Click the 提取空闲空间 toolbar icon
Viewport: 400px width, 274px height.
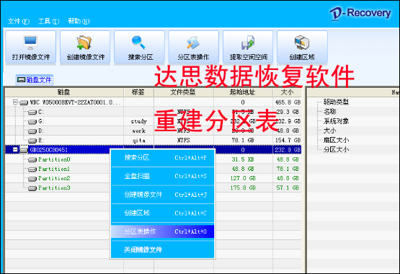pyautogui.click(x=247, y=43)
